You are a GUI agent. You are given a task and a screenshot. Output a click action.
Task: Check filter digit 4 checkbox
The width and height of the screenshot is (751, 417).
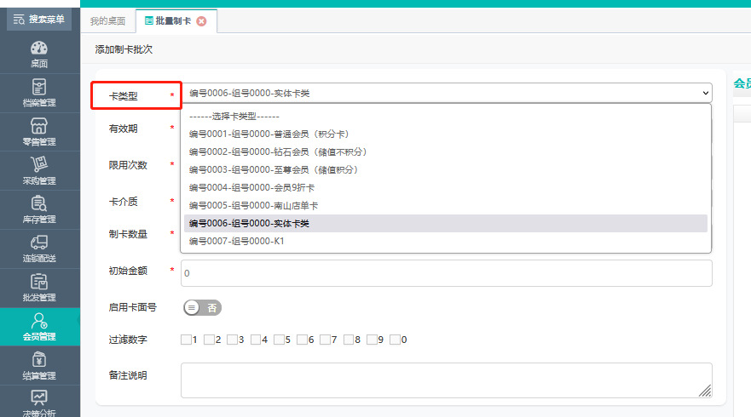click(255, 340)
